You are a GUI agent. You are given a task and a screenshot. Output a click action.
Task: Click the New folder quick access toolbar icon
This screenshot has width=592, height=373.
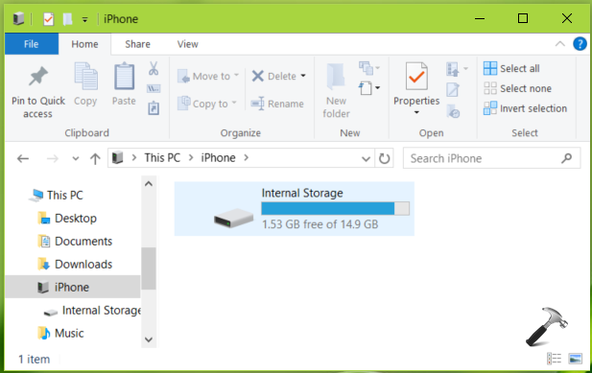67,18
